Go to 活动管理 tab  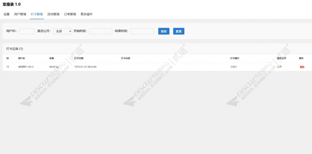53,14
